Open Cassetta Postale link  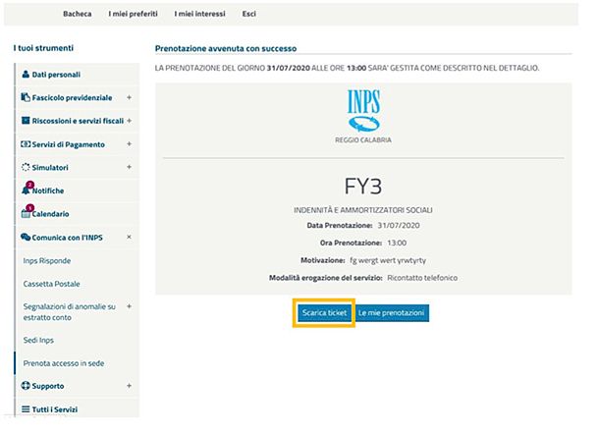[52, 284]
